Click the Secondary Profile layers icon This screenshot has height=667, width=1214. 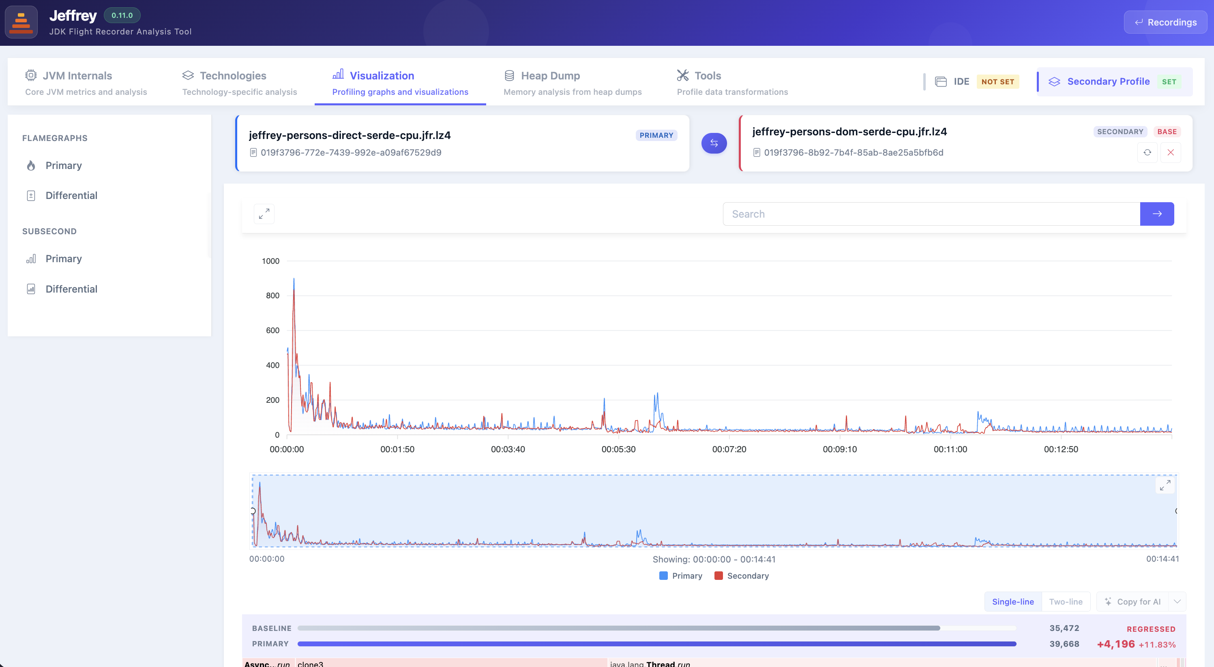[1054, 81]
